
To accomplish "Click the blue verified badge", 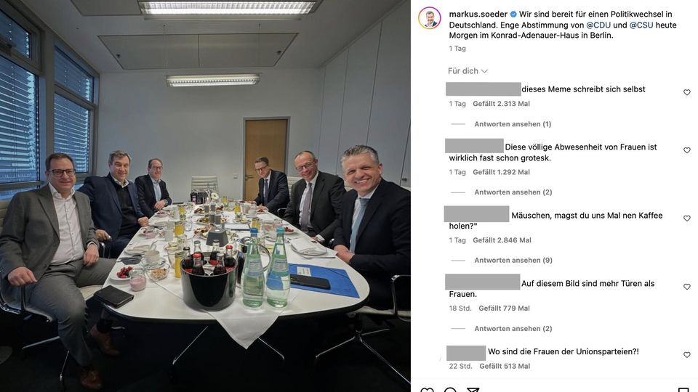I will (x=513, y=14).
